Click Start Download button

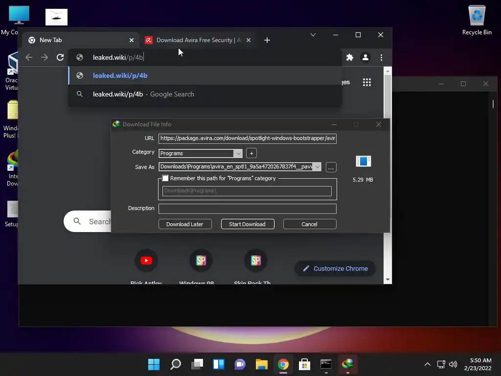[247, 224]
